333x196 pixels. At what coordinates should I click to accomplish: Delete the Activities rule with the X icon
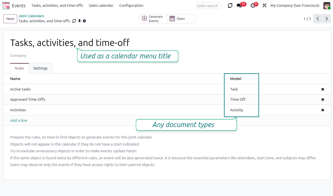pyautogui.click(x=323, y=110)
